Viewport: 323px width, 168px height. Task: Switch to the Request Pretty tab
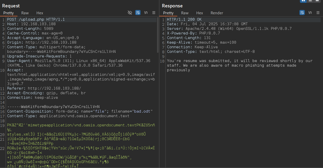pyautogui.click(x=8, y=13)
